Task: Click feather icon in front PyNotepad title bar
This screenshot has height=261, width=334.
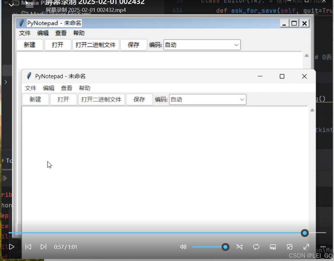Action: pos(29,76)
